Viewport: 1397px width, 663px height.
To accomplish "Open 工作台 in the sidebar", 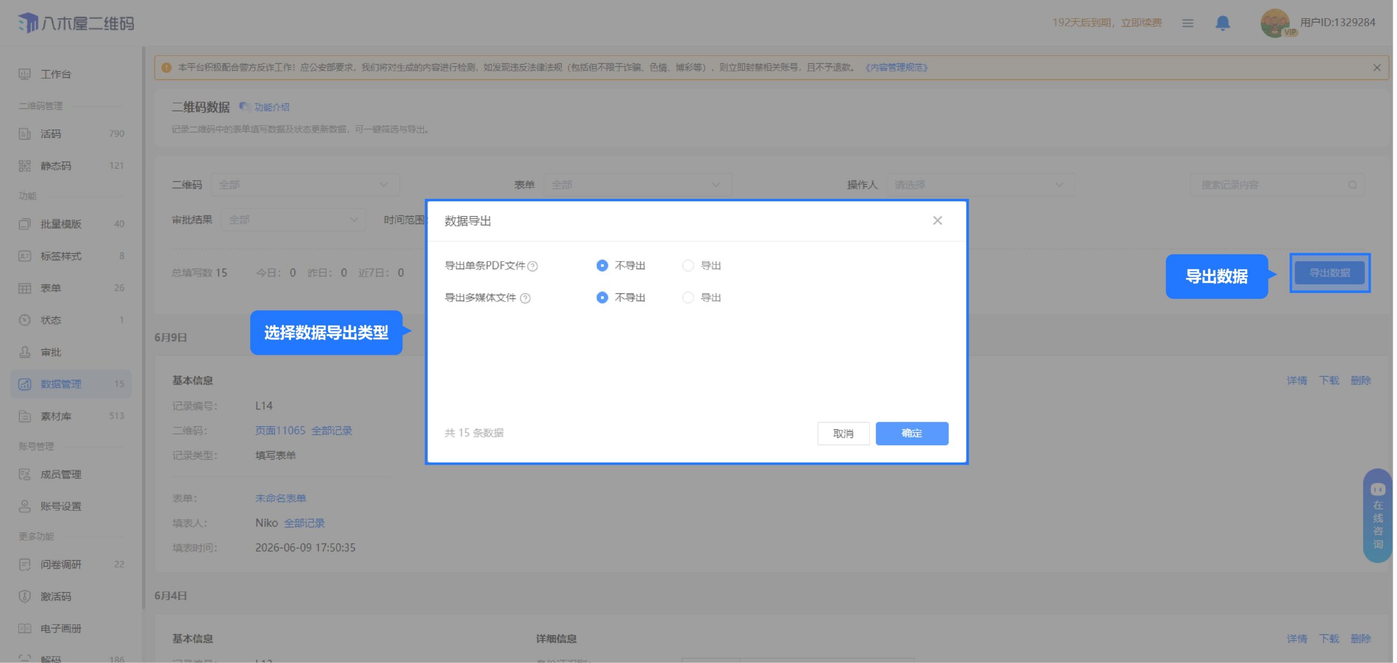I will [71, 74].
